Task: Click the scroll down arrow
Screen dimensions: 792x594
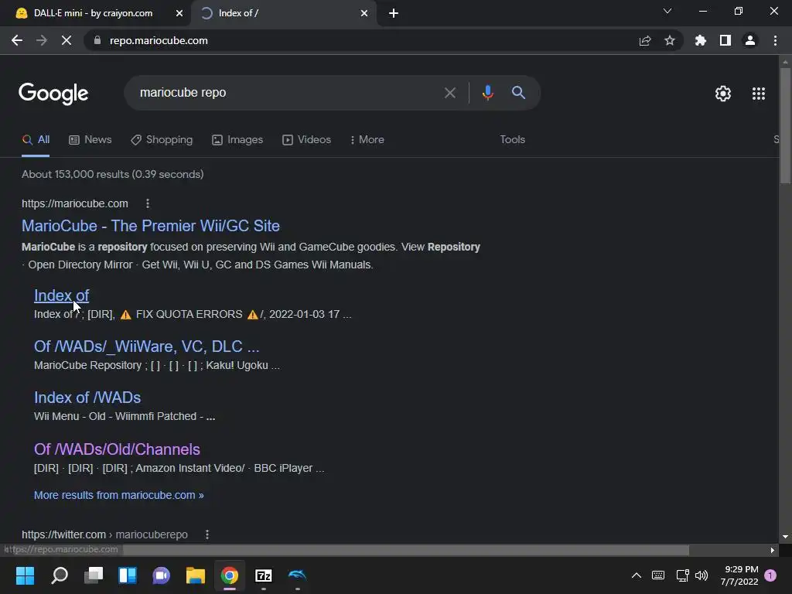Action: click(785, 537)
